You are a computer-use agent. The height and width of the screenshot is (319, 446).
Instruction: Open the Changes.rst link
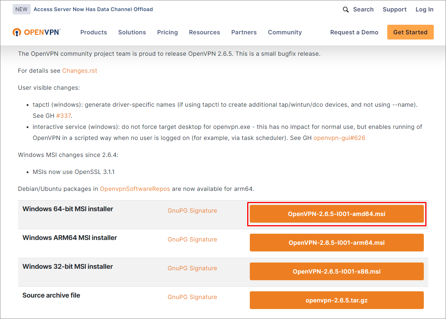pos(79,71)
